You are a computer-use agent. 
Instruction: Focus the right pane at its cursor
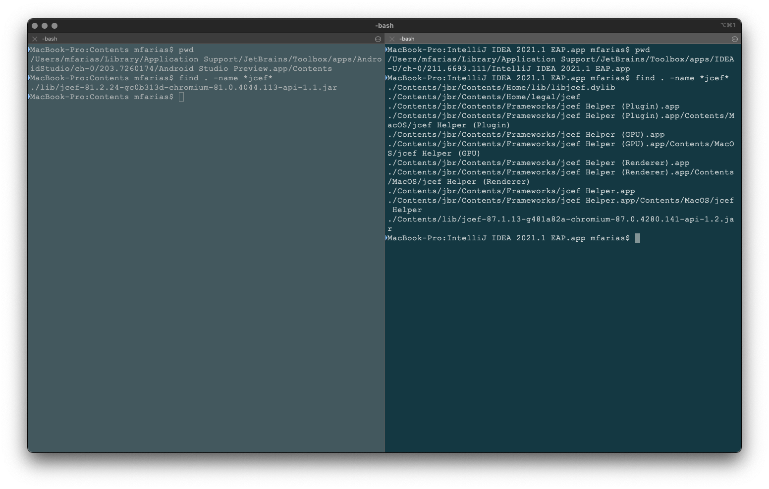pyautogui.click(x=638, y=238)
